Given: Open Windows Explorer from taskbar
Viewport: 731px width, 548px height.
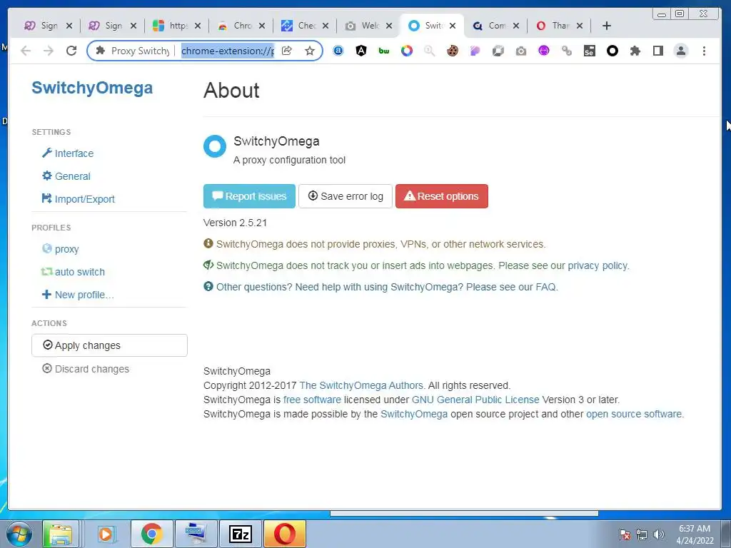Looking at the screenshot, I should [61, 534].
